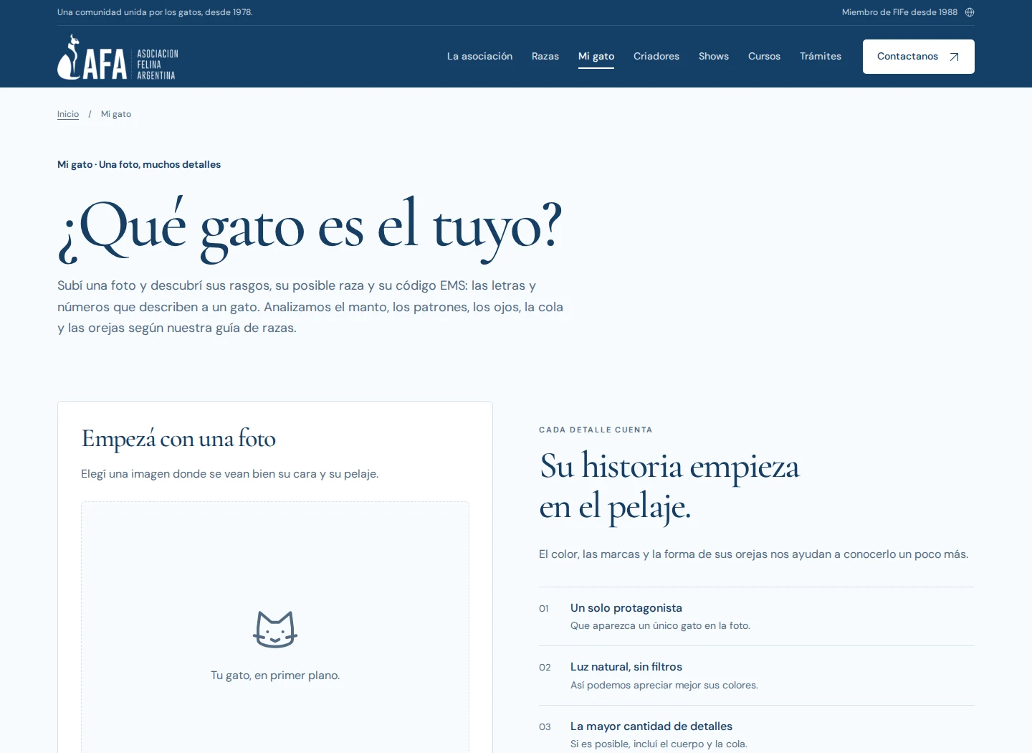Image resolution: width=1032 pixels, height=753 pixels.
Task: Click the 'Una comunidad unida por los gatos' tagline
Action: tap(155, 12)
